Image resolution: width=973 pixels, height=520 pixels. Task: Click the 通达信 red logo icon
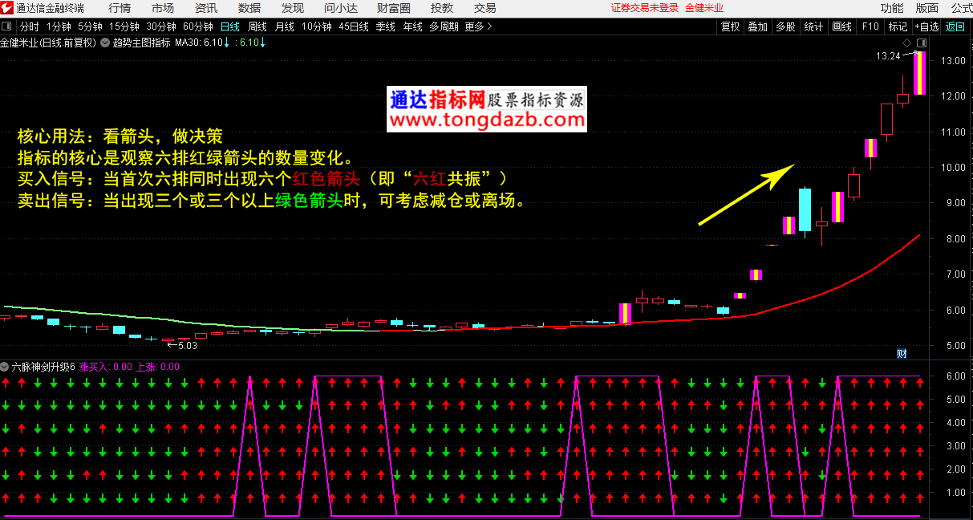(7, 8)
